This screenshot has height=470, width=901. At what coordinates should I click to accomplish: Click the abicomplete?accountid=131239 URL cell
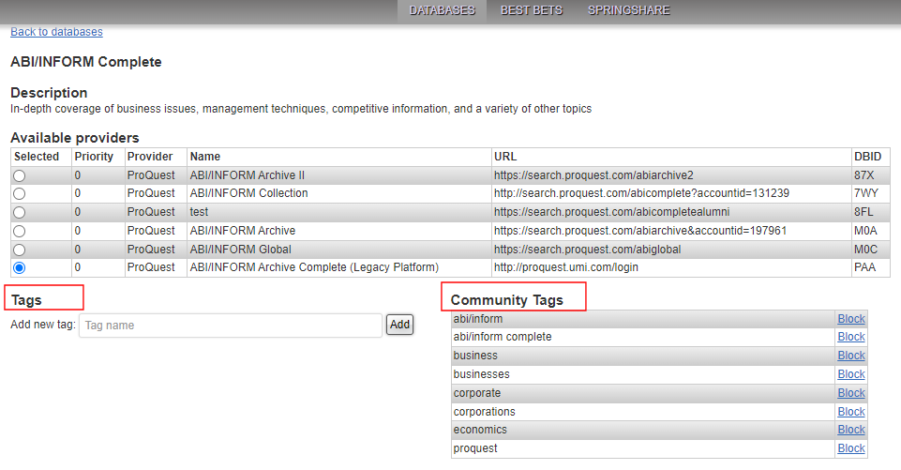(x=671, y=193)
